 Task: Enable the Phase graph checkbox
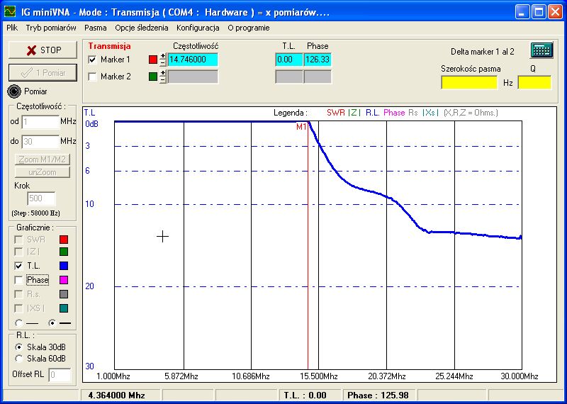(x=18, y=280)
